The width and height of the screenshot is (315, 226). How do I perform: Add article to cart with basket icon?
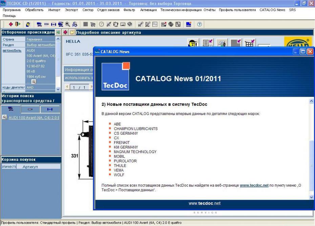point(250,43)
